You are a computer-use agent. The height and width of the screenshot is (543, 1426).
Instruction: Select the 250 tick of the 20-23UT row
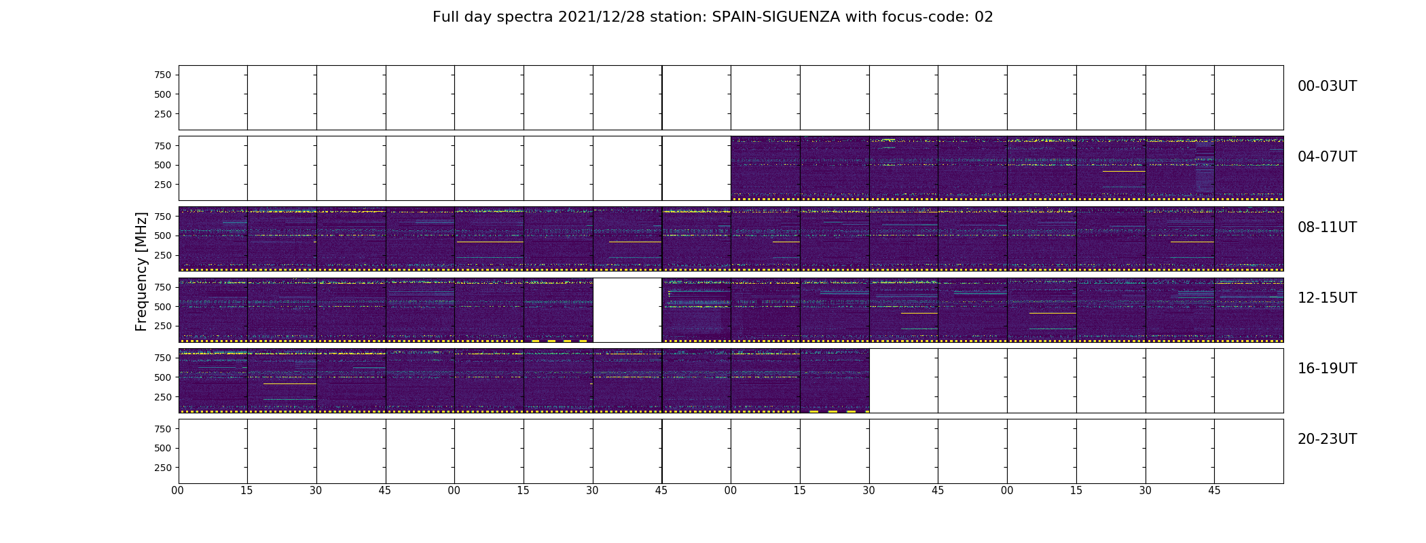click(163, 468)
